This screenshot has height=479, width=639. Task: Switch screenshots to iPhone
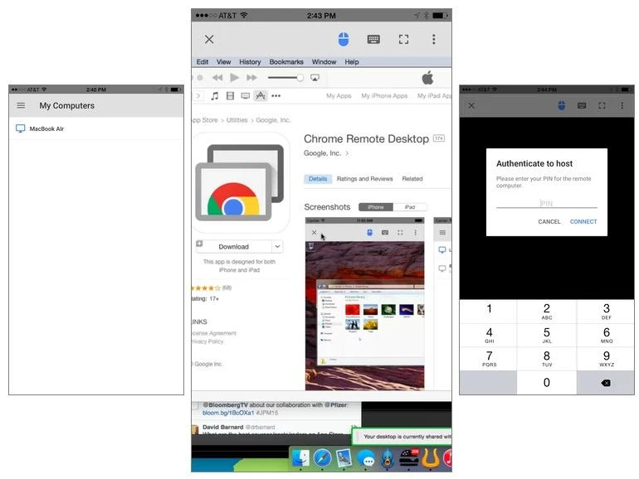pyautogui.click(x=376, y=207)
